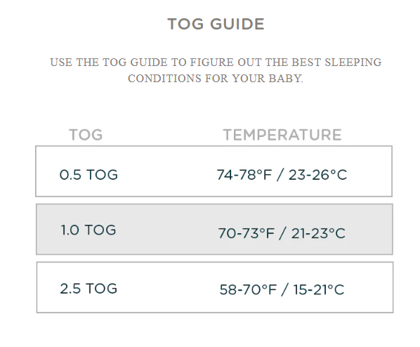
Task: Click the 15-21°C Celsius value
Action: 319,289
